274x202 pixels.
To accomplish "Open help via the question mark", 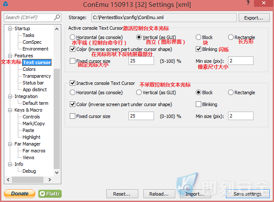I will [248, 3].
